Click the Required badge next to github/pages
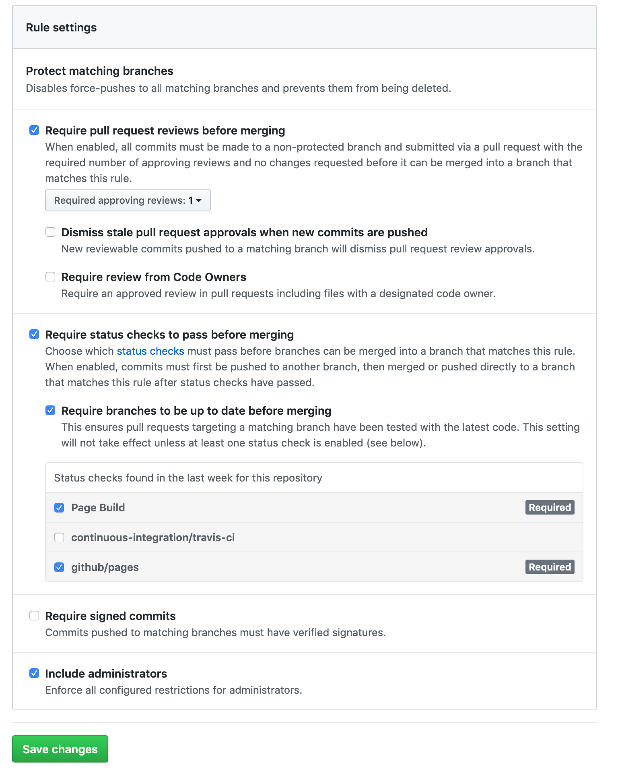 click(550, 567)
